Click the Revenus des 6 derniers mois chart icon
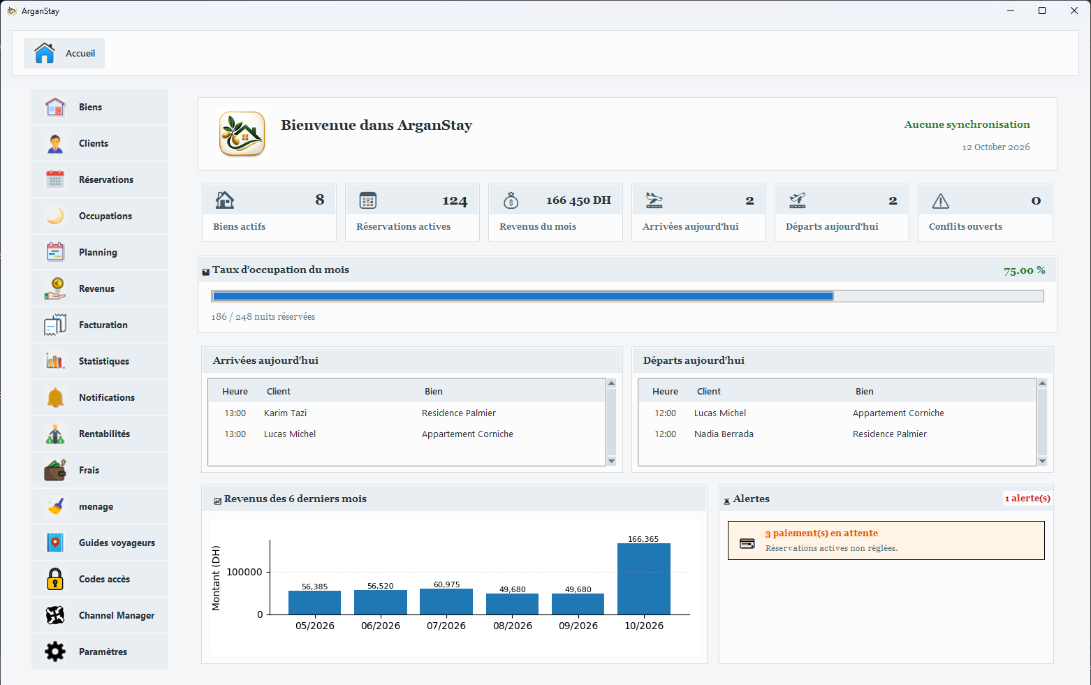Image resolution: width=1091 pixels, height=685 pixels. pos(218,501)
